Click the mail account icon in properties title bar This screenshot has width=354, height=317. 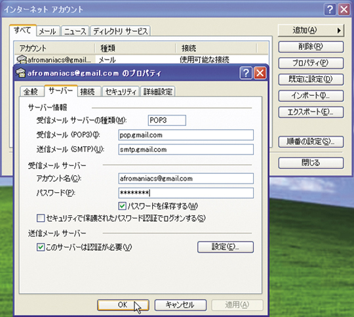[x=20, y=73]
